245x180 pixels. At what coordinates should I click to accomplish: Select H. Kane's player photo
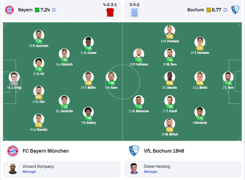click(111, 77)
